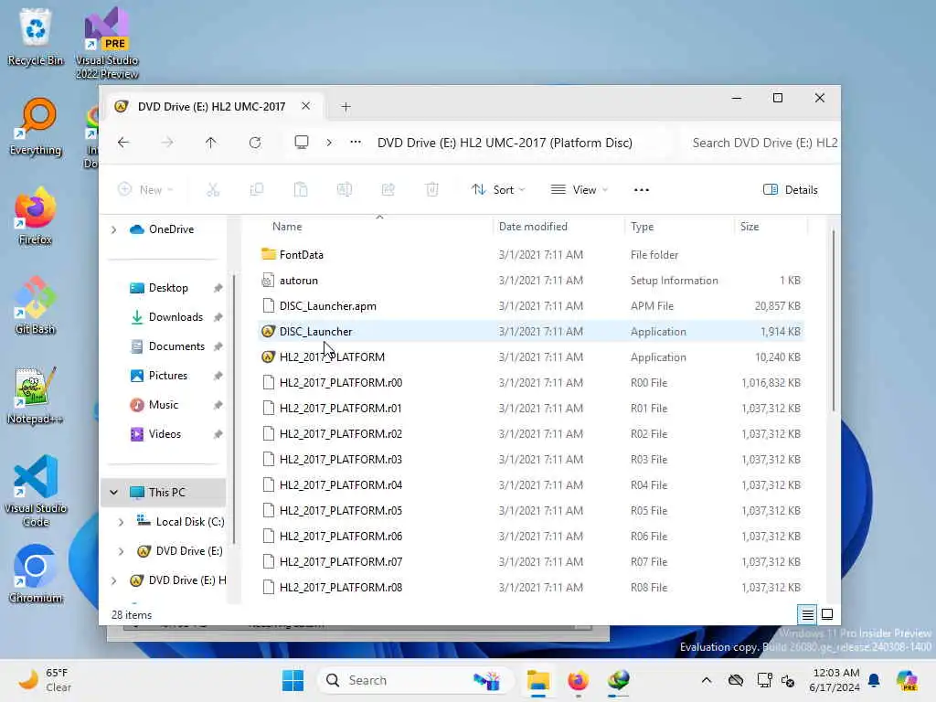
Task: Open the View dropdown menu
Action: pyautogui.click(x=579, y=190)
